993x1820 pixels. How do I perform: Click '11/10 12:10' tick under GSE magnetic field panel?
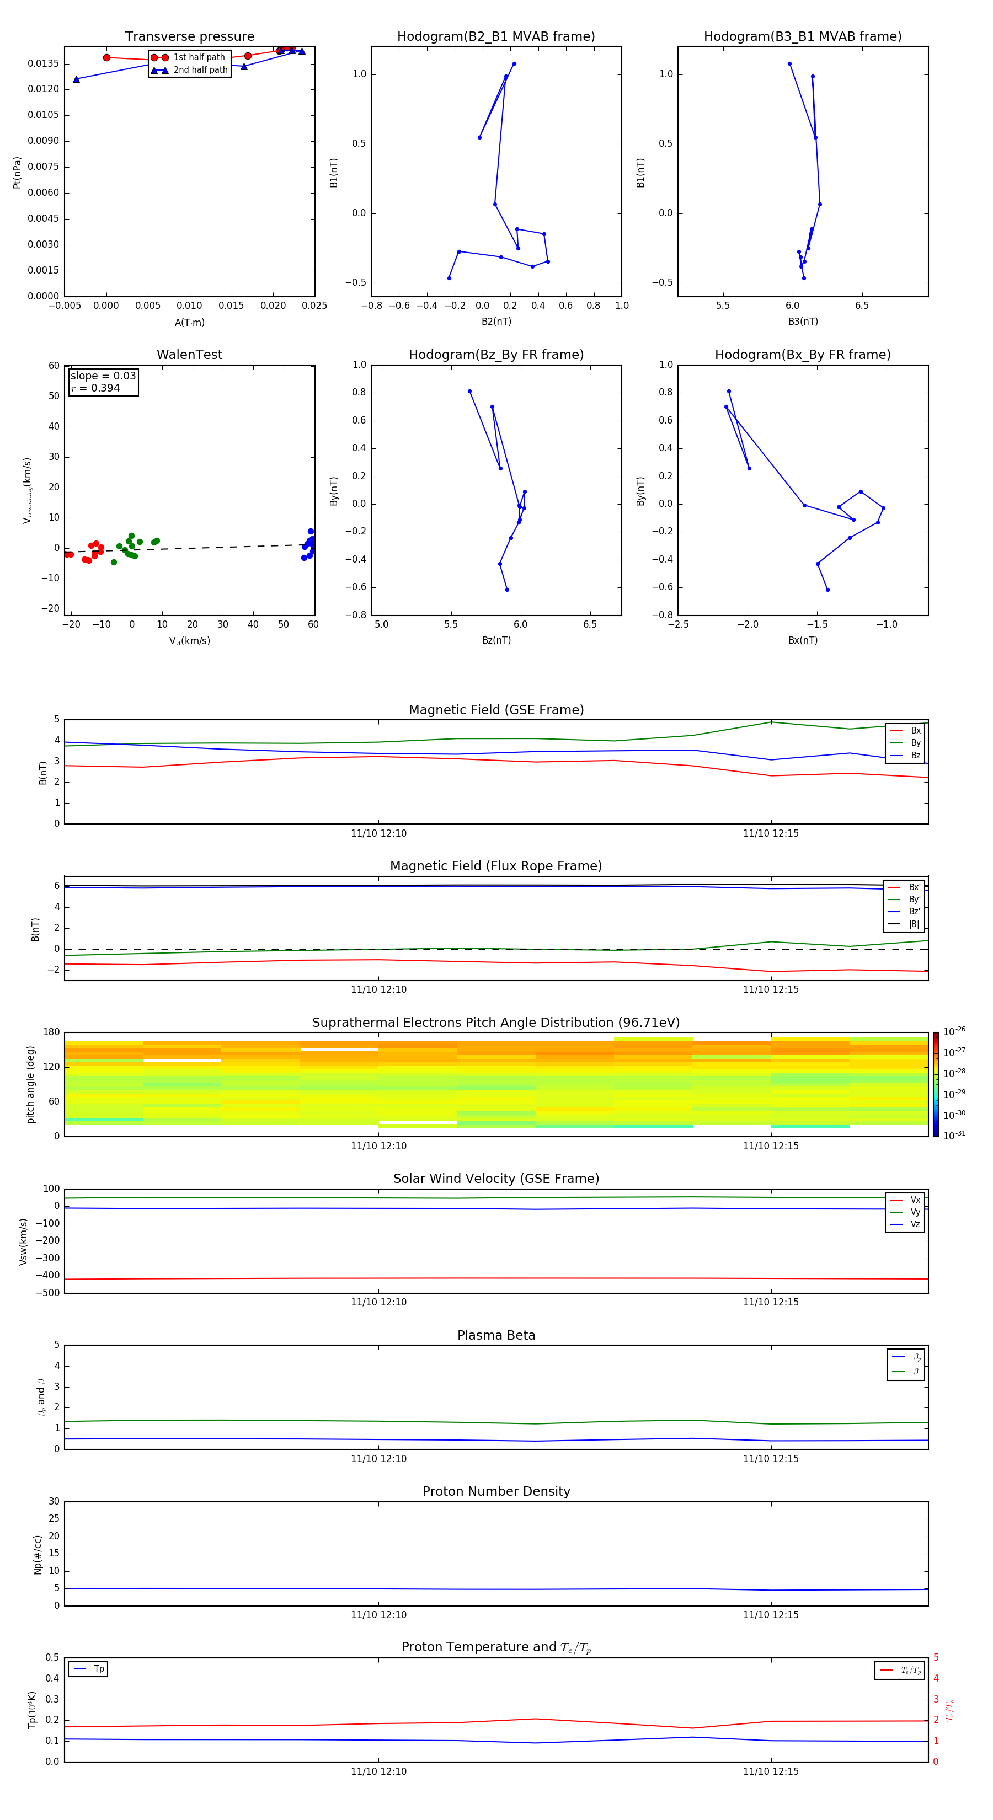pos(379,834)
